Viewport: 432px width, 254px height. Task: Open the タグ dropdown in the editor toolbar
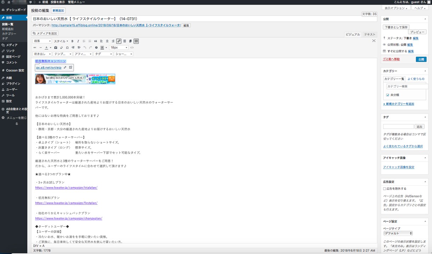coord(103,54)
